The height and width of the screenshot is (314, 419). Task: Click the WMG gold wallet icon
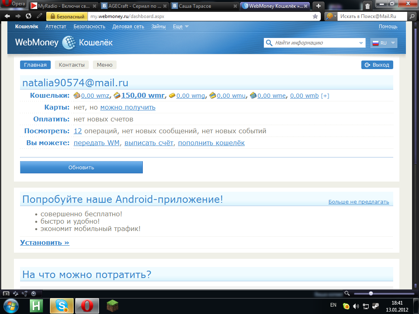(x=172, y=96)
